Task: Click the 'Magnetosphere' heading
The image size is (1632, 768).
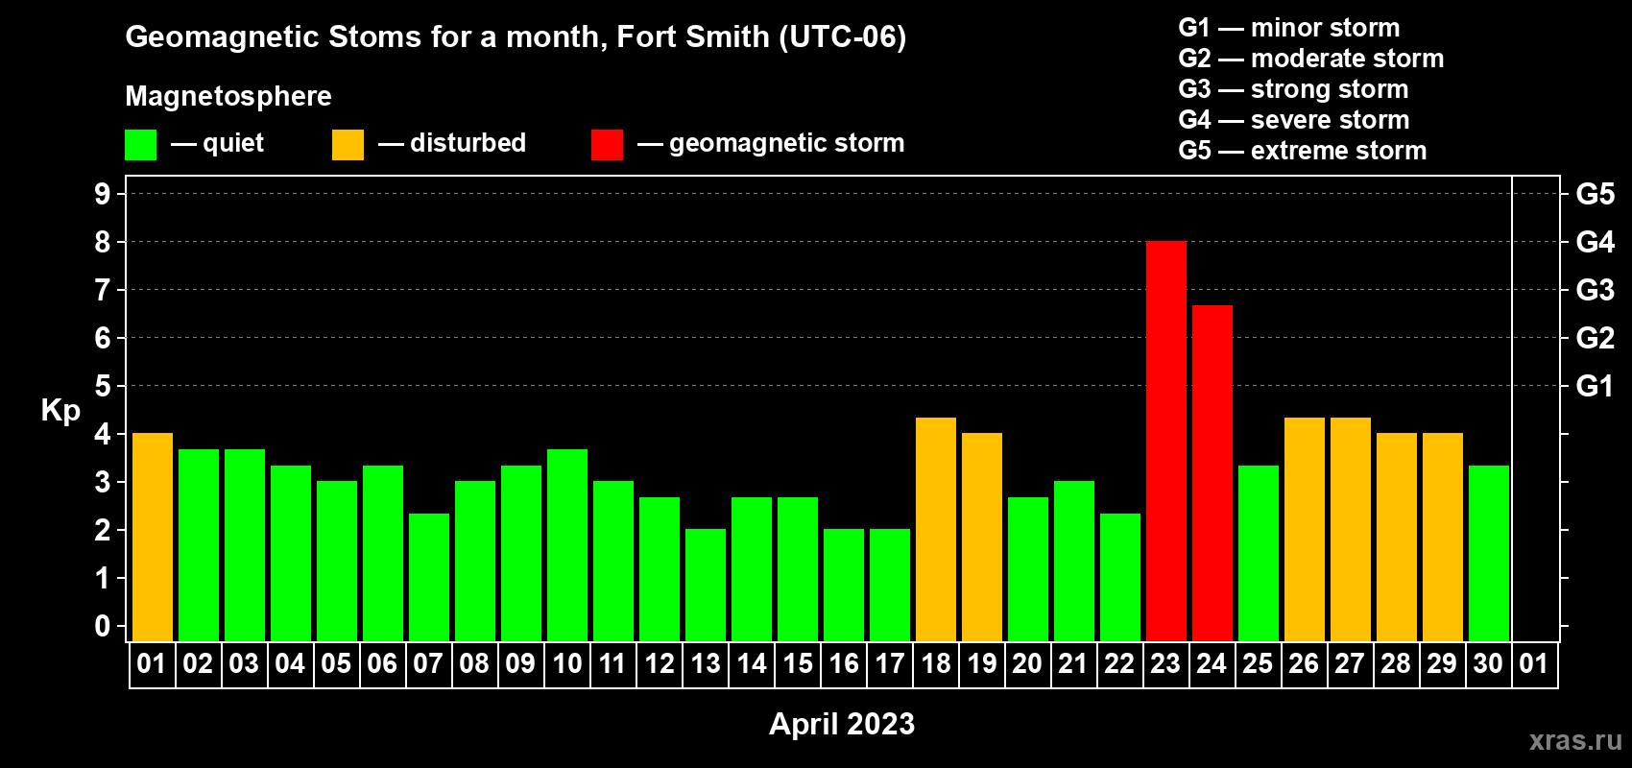Action: click(228, 97)
